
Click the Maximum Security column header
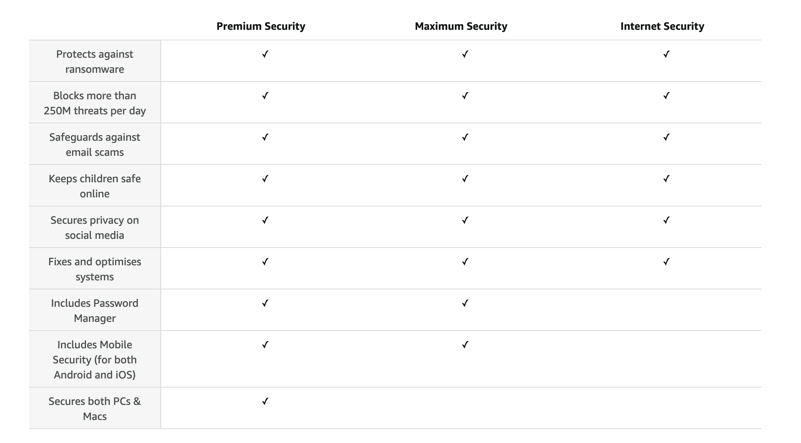click(x=461, y=26)
